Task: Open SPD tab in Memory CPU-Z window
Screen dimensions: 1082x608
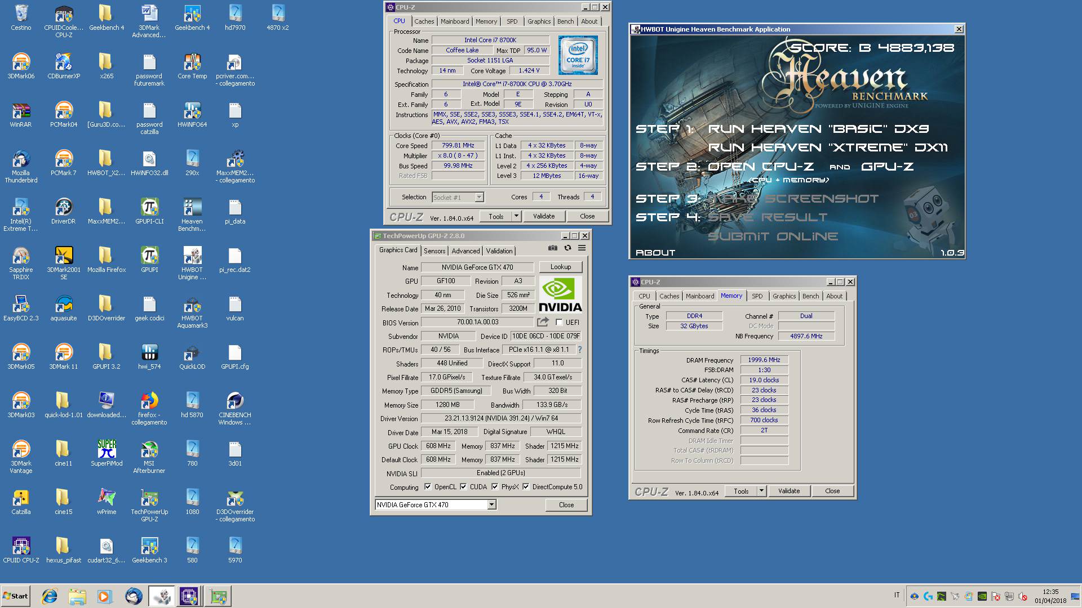Action: (757, 296)
